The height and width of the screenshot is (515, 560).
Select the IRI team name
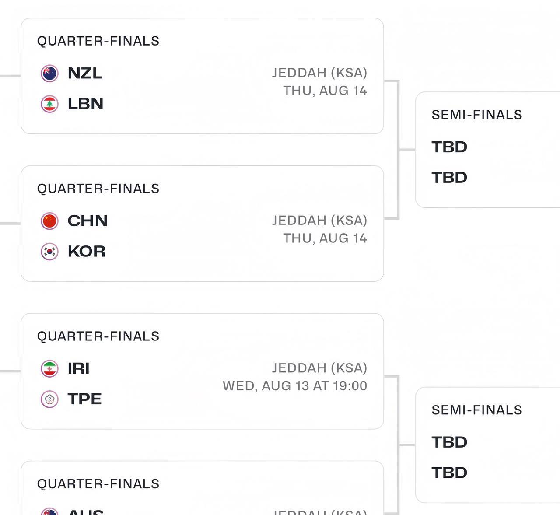tap(78, 368)
